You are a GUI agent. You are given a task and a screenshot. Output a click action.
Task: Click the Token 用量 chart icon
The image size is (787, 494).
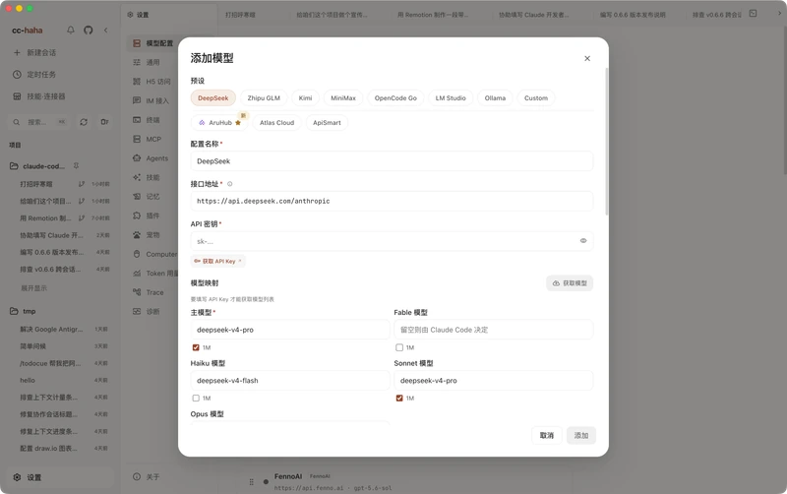[137, 274]
